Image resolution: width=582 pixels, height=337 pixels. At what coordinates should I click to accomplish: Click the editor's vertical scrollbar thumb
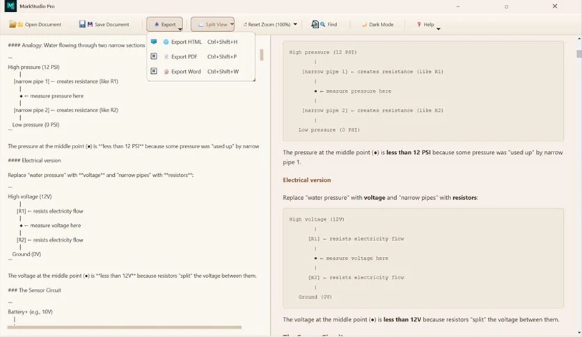(262, 55)
